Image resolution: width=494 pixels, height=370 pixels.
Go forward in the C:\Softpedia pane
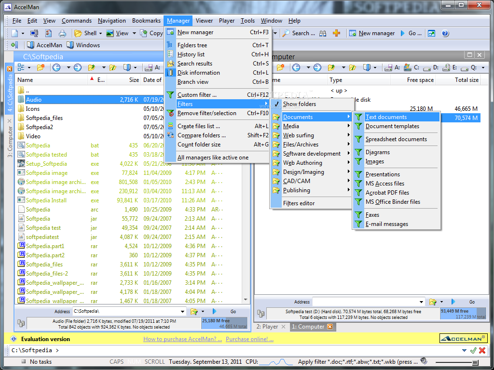[x=78, y=67]
